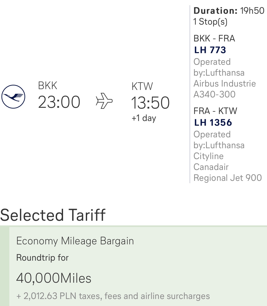Select the KTW arrival airport code
Viewport: 267px width, 306px height.
point(142,86)
